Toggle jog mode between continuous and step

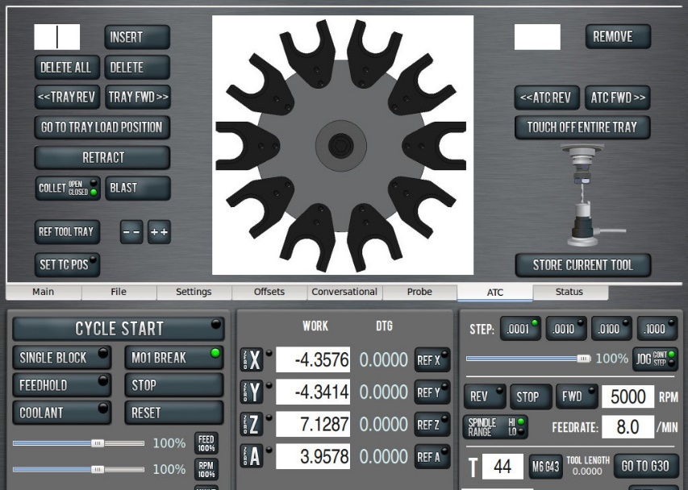pyautogui.click(x=655, y=359)
